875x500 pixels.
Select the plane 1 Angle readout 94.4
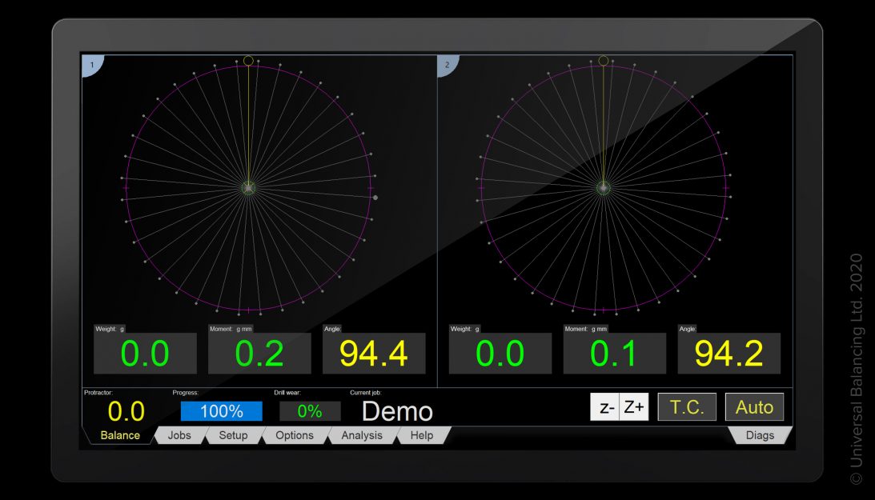[374, 354]
